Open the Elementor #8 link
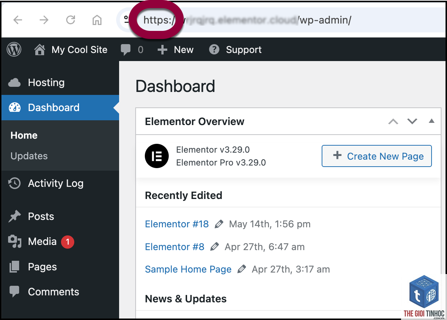 point(175,247)
